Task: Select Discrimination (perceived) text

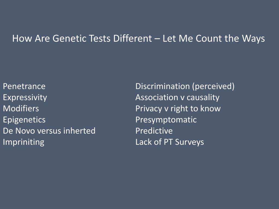Action: (x=185, y=86)
